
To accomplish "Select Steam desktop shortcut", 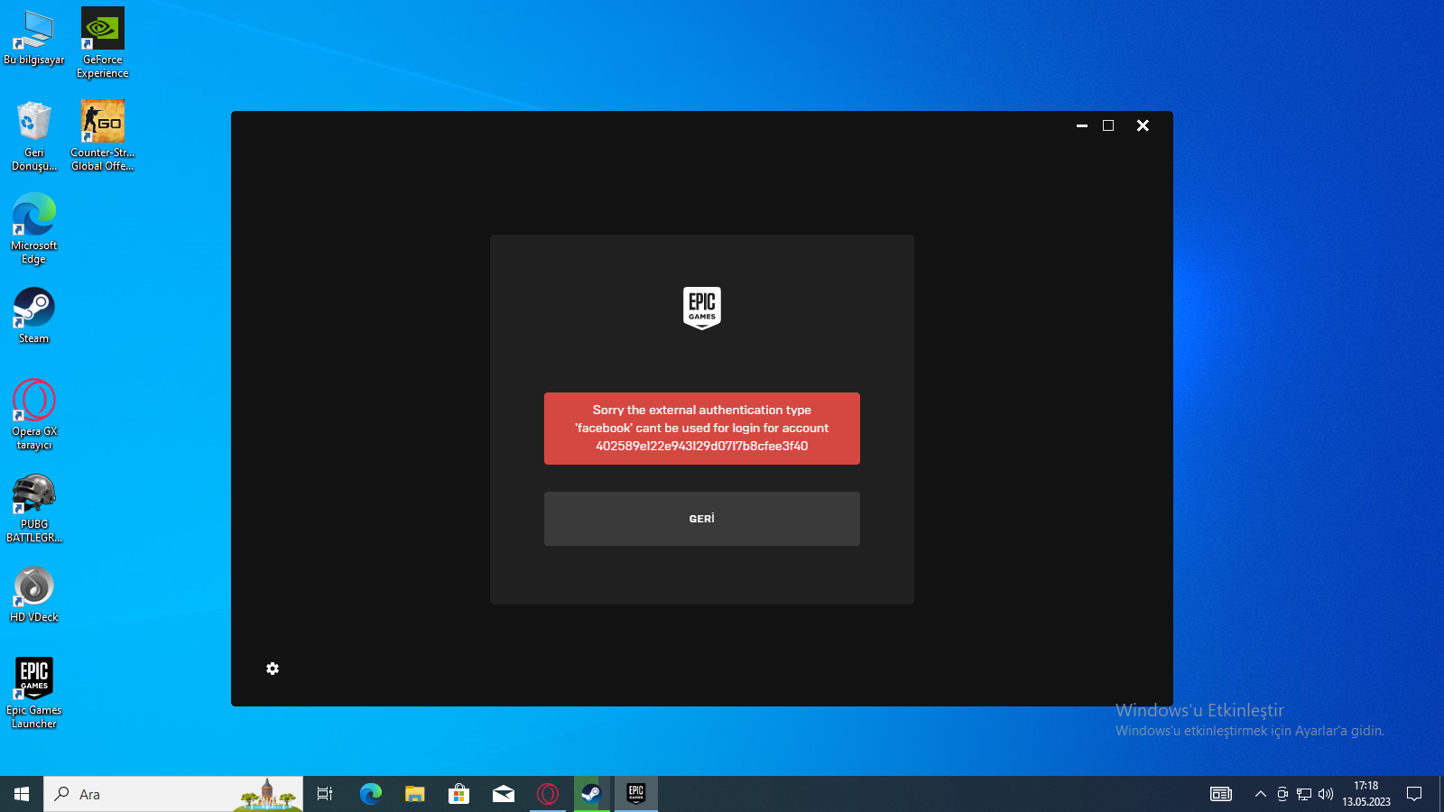I will coord(34,316).
